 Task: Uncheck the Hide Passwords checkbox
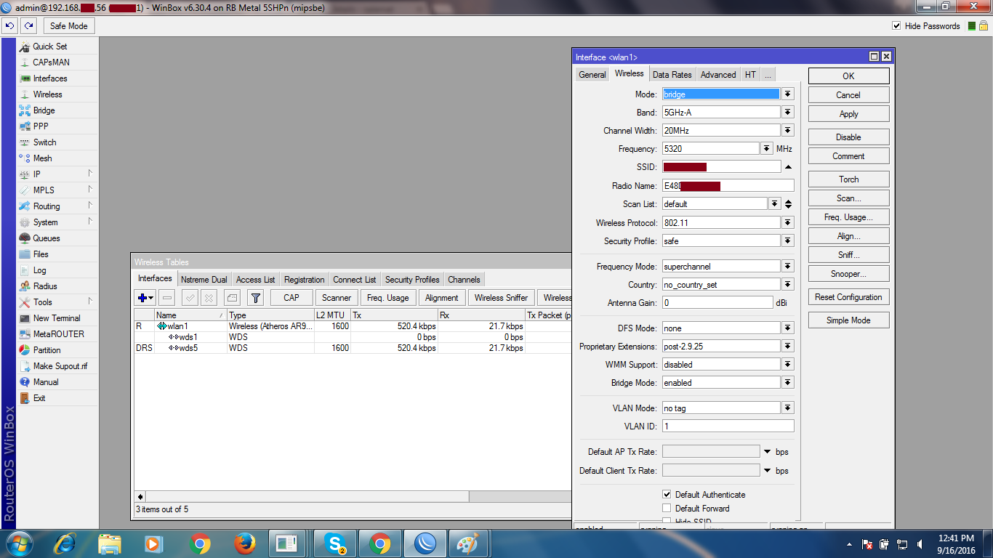coord(898,25)
